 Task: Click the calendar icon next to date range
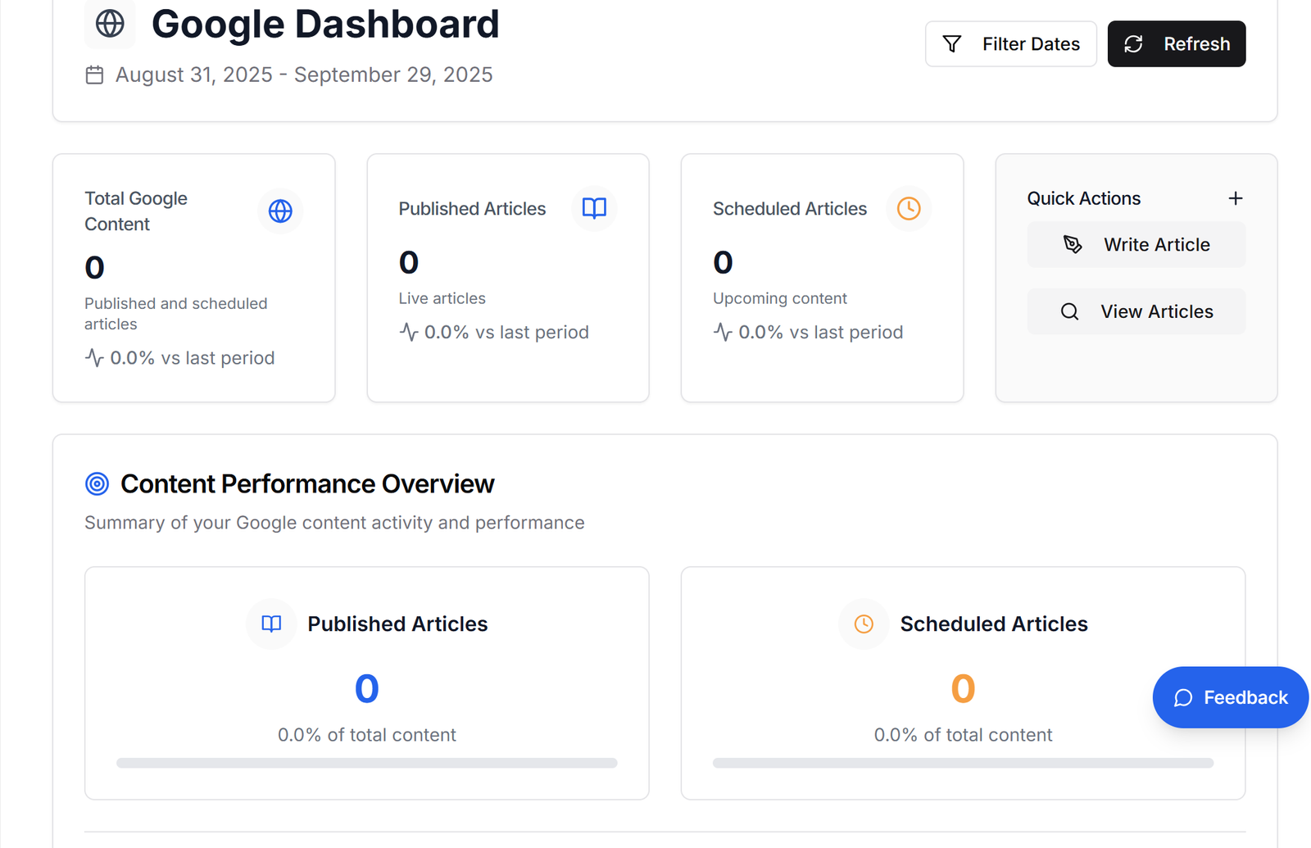(94, 75)
